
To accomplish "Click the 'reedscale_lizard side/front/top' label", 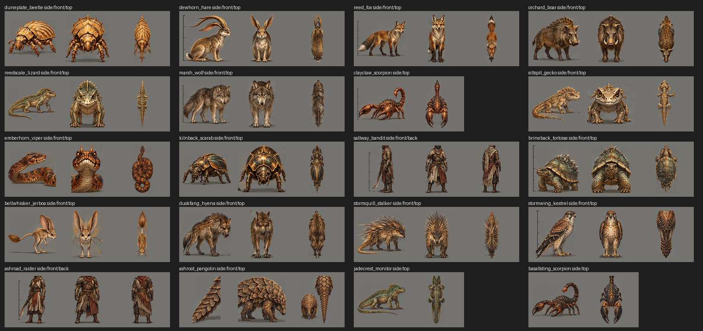I will point(37,73).
